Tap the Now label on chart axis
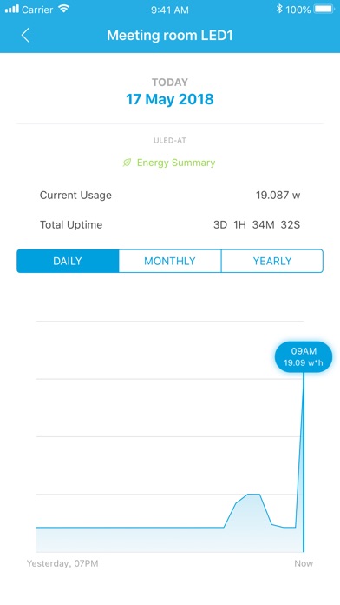 [304, 563]
